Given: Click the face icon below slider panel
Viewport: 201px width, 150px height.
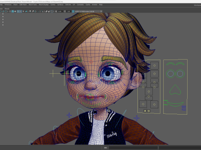Looking at the screenshot, I should pos(149,111).
